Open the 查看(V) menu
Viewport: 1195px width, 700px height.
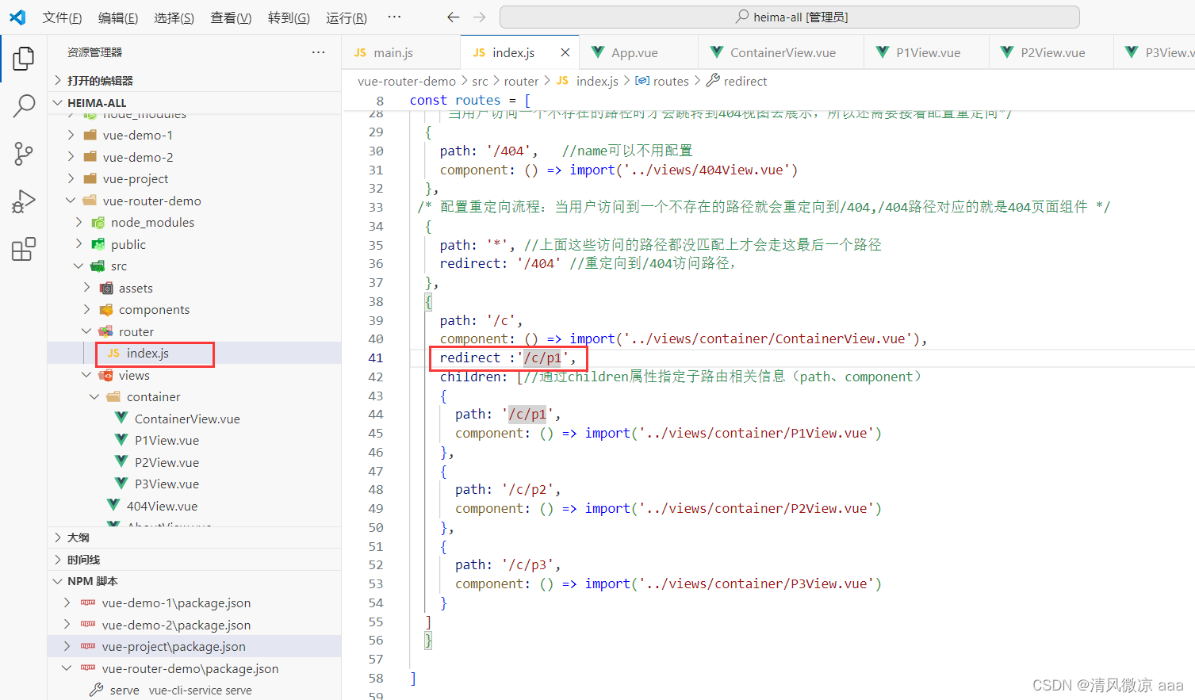pos(231,17)
